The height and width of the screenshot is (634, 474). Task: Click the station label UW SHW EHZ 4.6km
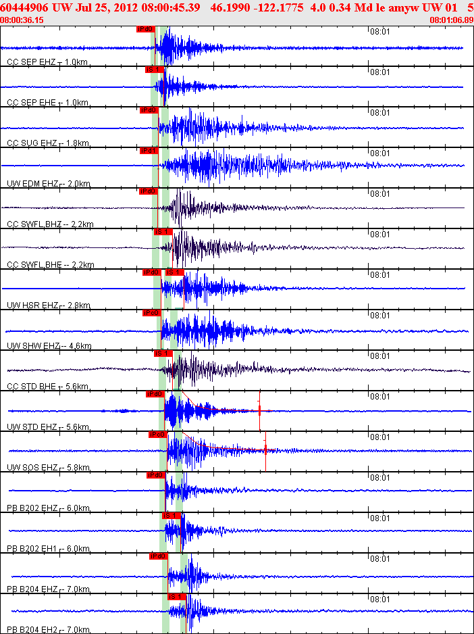coord(49,346)
